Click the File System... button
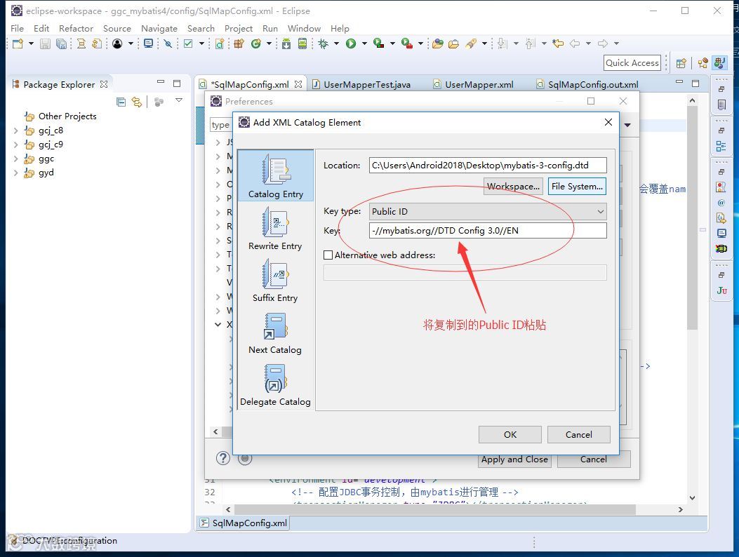Screen dimensions: 739x557 (577, 186)
